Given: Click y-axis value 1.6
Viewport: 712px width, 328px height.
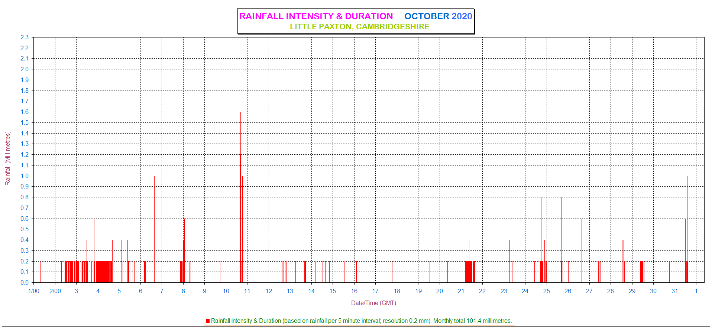Looking at the screenshot, I should tap(25, 112).
